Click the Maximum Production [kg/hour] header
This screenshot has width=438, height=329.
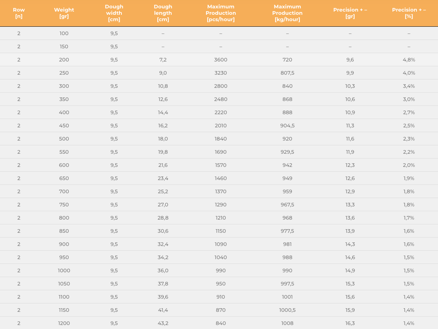287,13
